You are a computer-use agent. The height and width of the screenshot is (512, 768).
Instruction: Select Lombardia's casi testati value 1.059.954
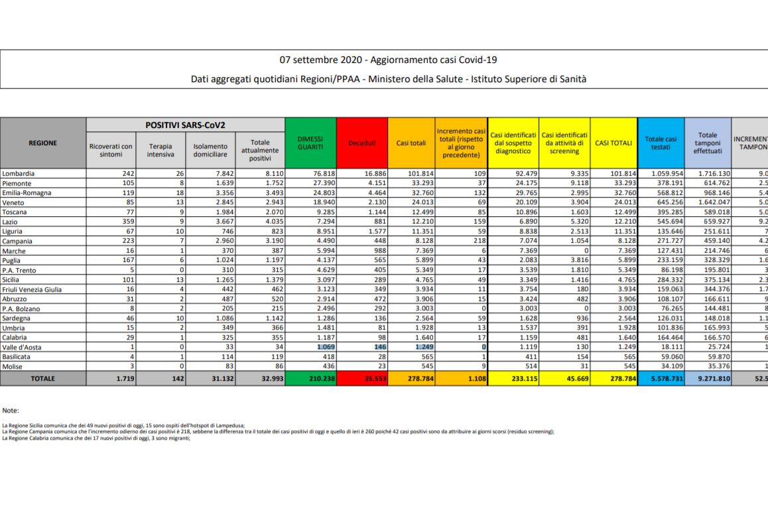point(667,174)
